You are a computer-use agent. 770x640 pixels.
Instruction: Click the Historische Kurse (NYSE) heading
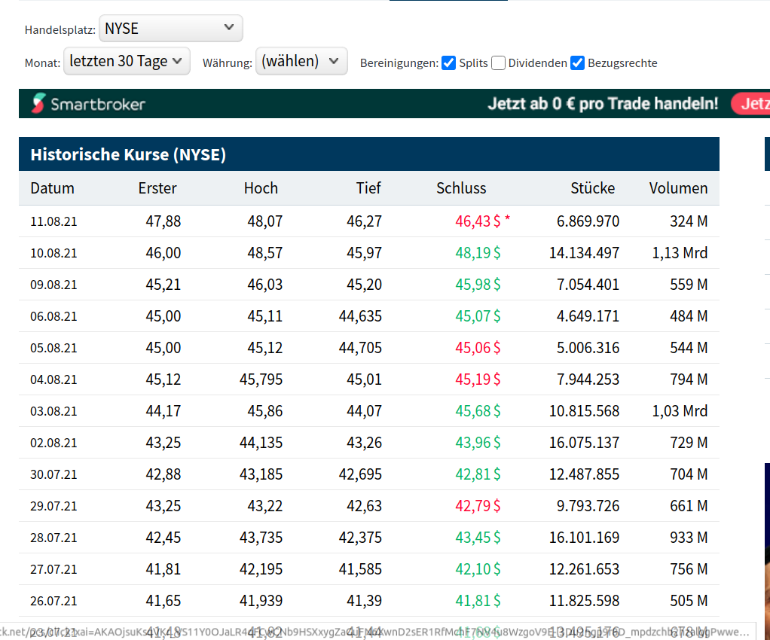coord(128,155)
